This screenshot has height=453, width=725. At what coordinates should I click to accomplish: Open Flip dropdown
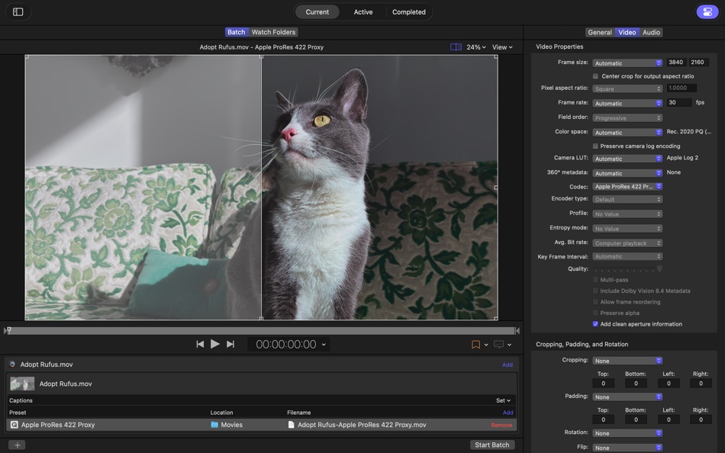(x=627, y=448)
